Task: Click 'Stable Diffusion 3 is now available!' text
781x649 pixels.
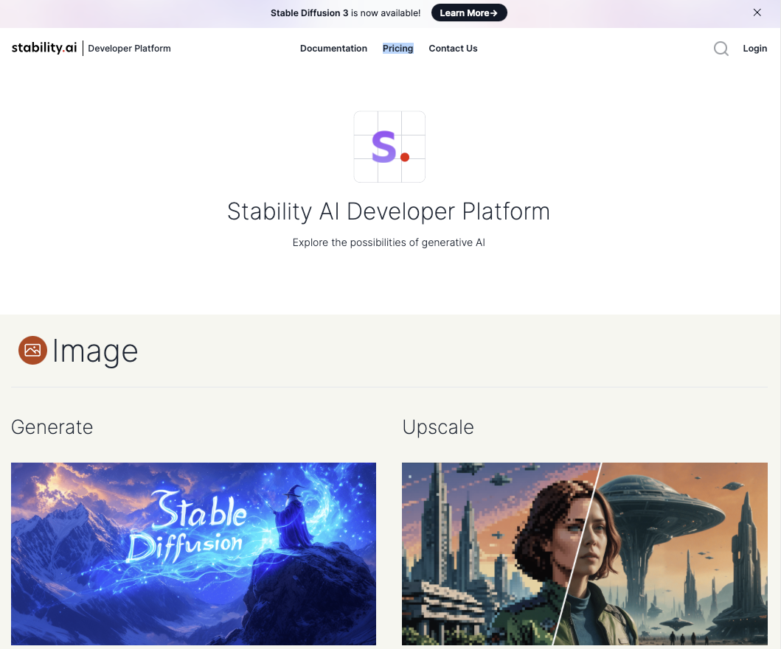Action: tap(346, 13)
